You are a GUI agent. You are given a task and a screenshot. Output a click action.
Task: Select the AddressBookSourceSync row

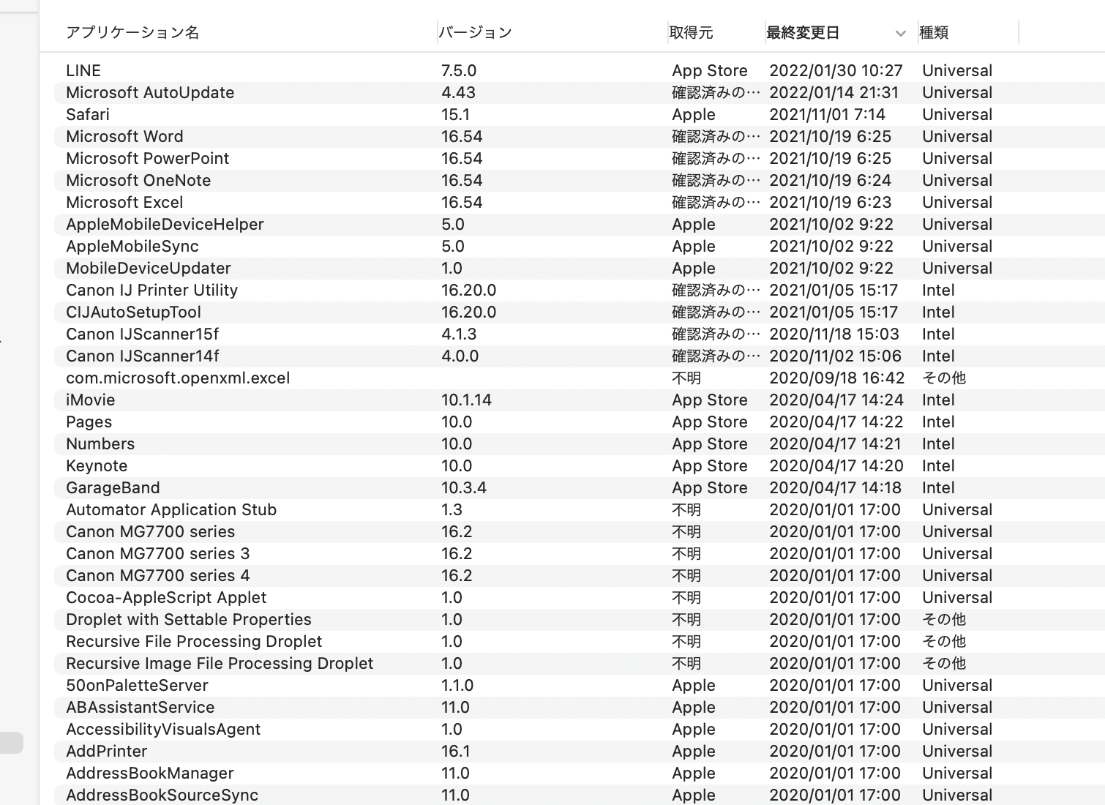tap(162, 795)
